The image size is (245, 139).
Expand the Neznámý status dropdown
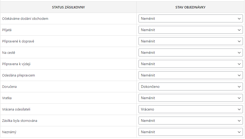coord(190,132)
